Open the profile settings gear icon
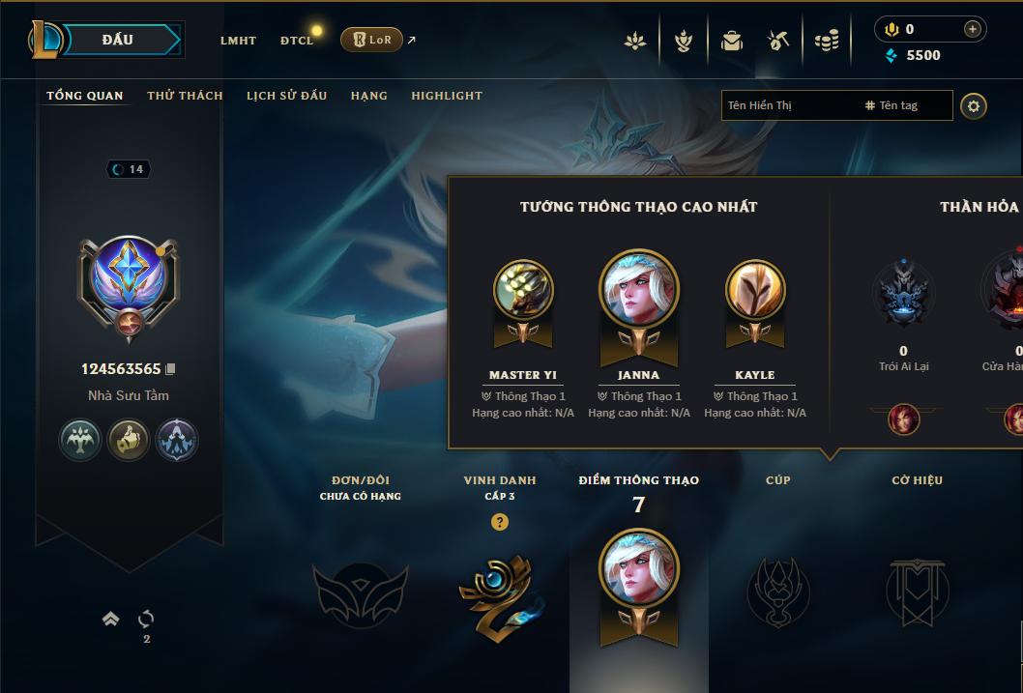This screenshot has width=1023, height=693. [974, 106]
